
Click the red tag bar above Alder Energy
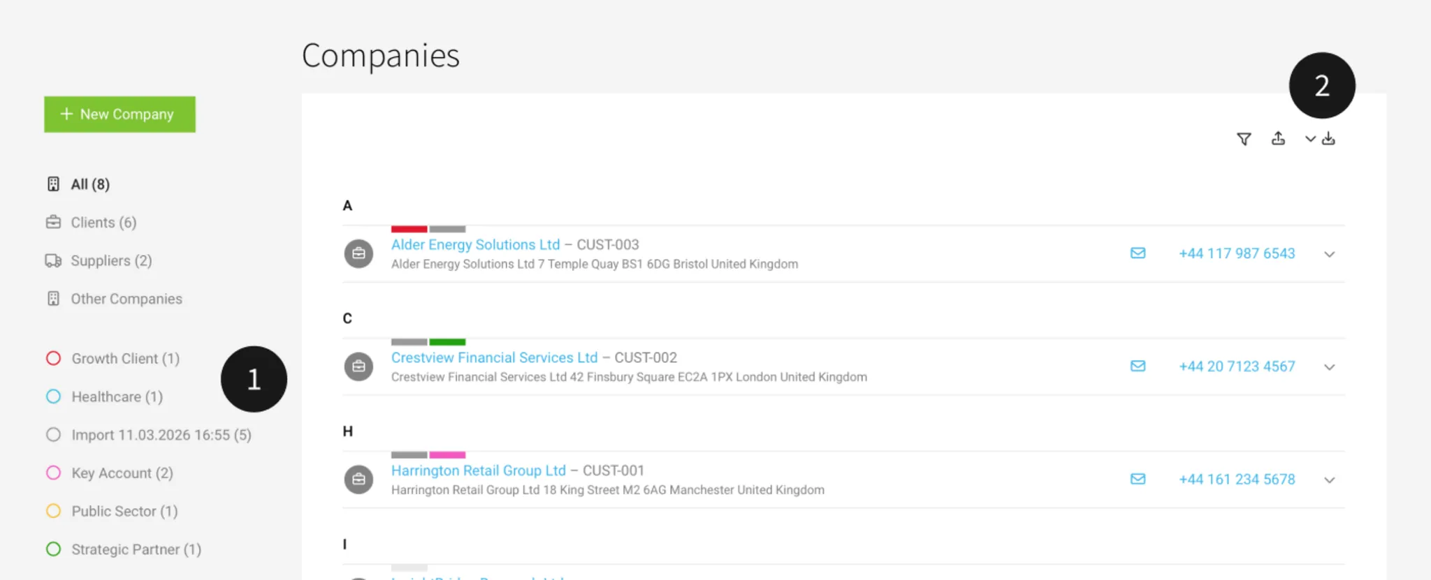click(x=409, y=229)
